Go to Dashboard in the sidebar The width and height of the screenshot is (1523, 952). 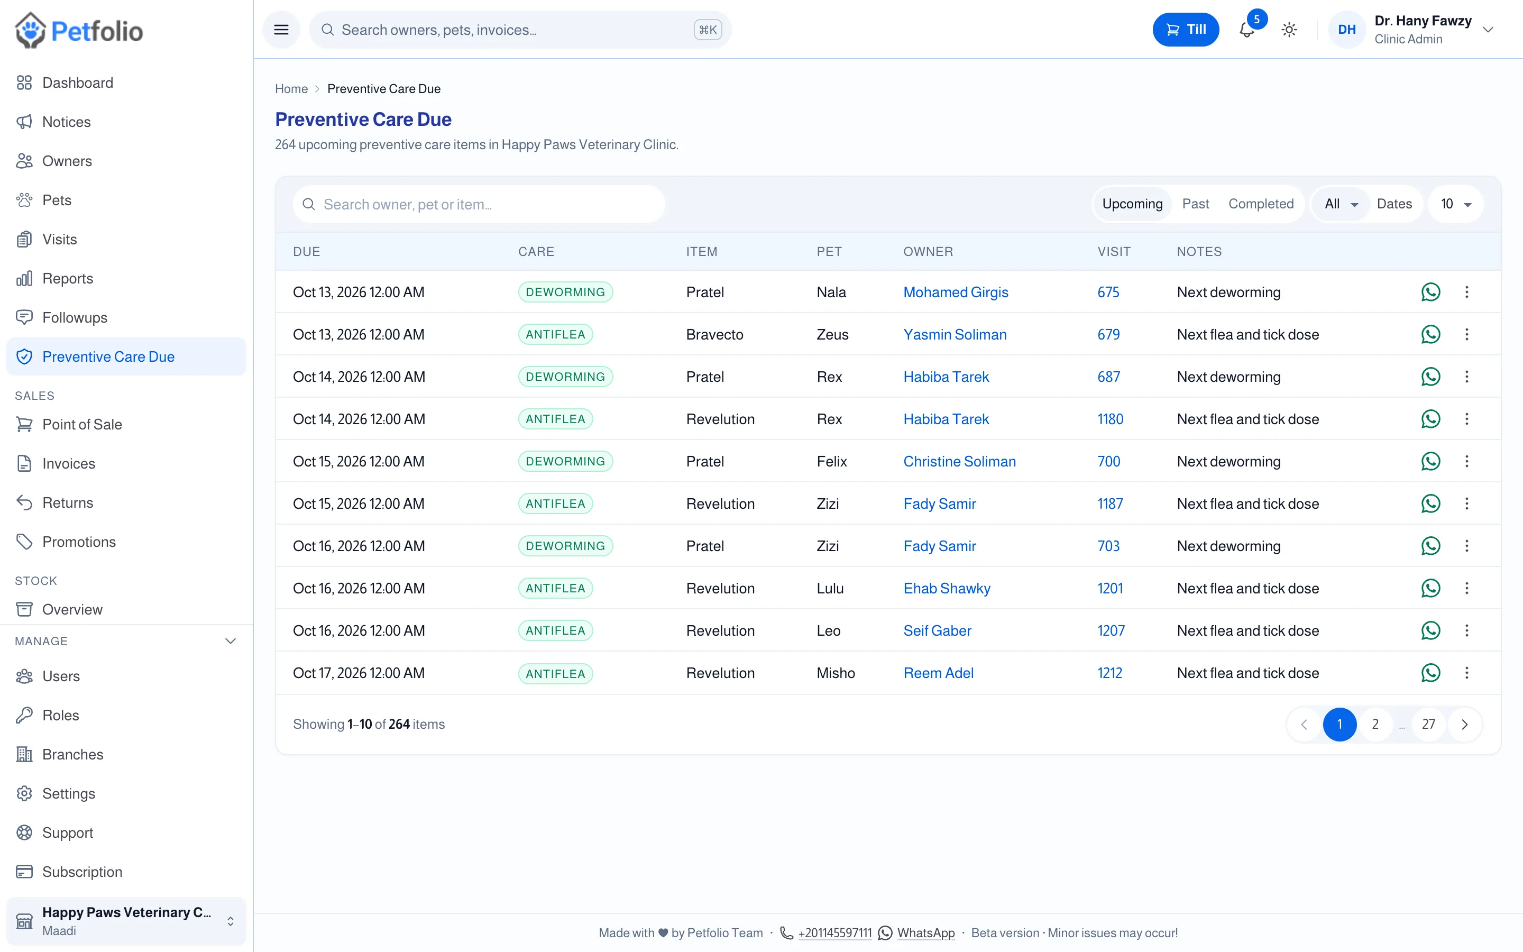click(x=126, y=83)
